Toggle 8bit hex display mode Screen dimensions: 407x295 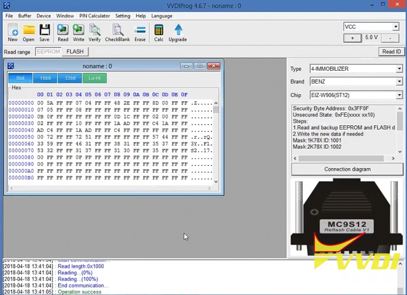click(x=20, y=78)
